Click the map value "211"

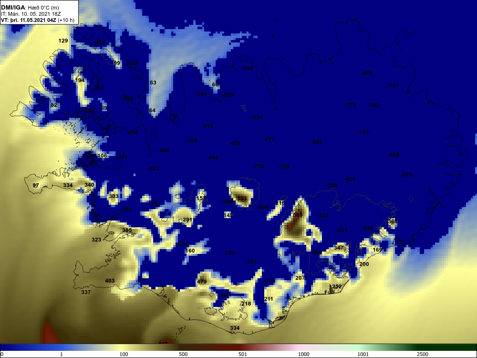pyautogui.click(x=269, y=299)
